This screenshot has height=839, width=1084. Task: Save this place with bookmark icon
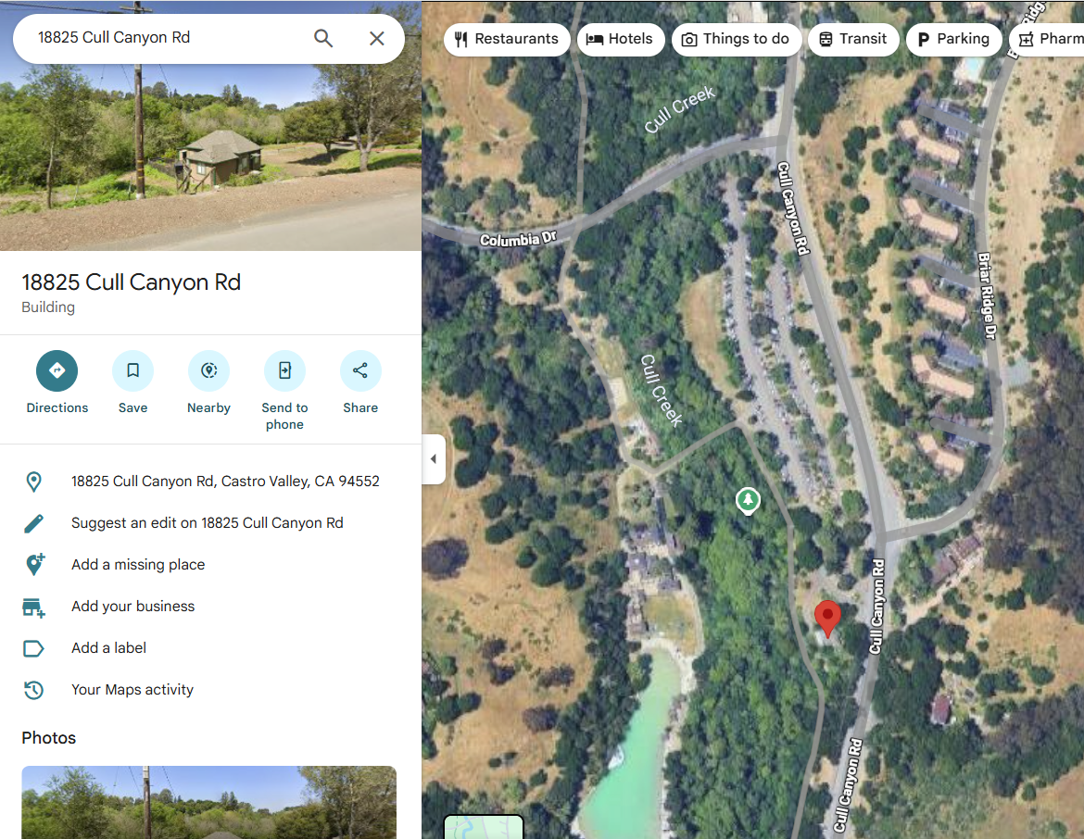(x=132, y=371)
